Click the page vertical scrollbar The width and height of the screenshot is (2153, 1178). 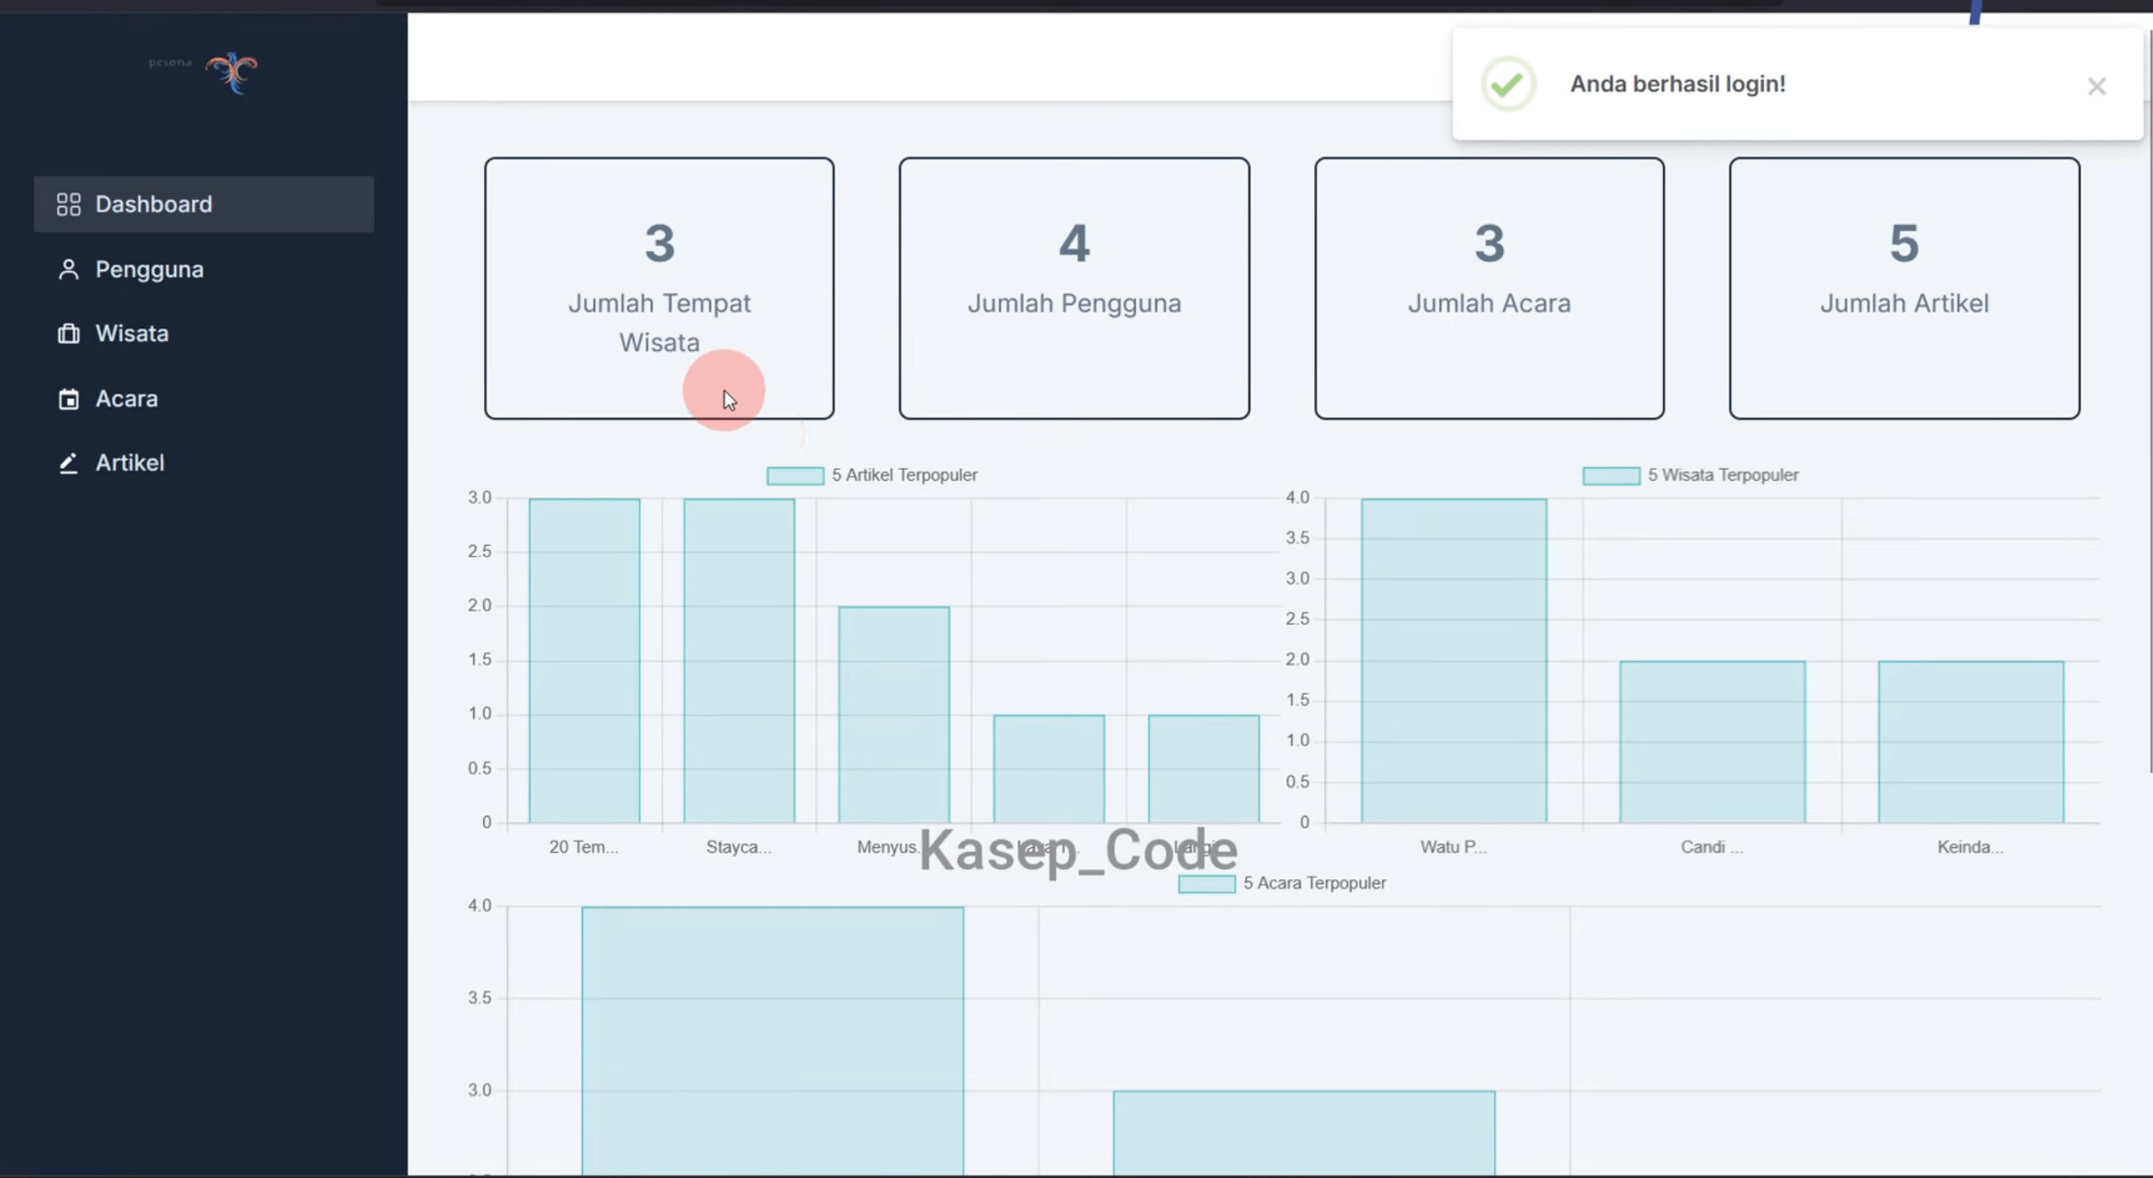(x=2149, y=400)
